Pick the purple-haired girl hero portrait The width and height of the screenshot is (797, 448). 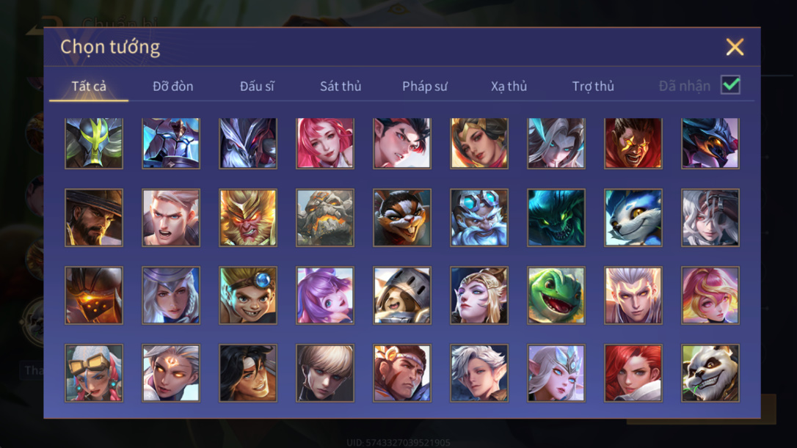click(325, 295)
